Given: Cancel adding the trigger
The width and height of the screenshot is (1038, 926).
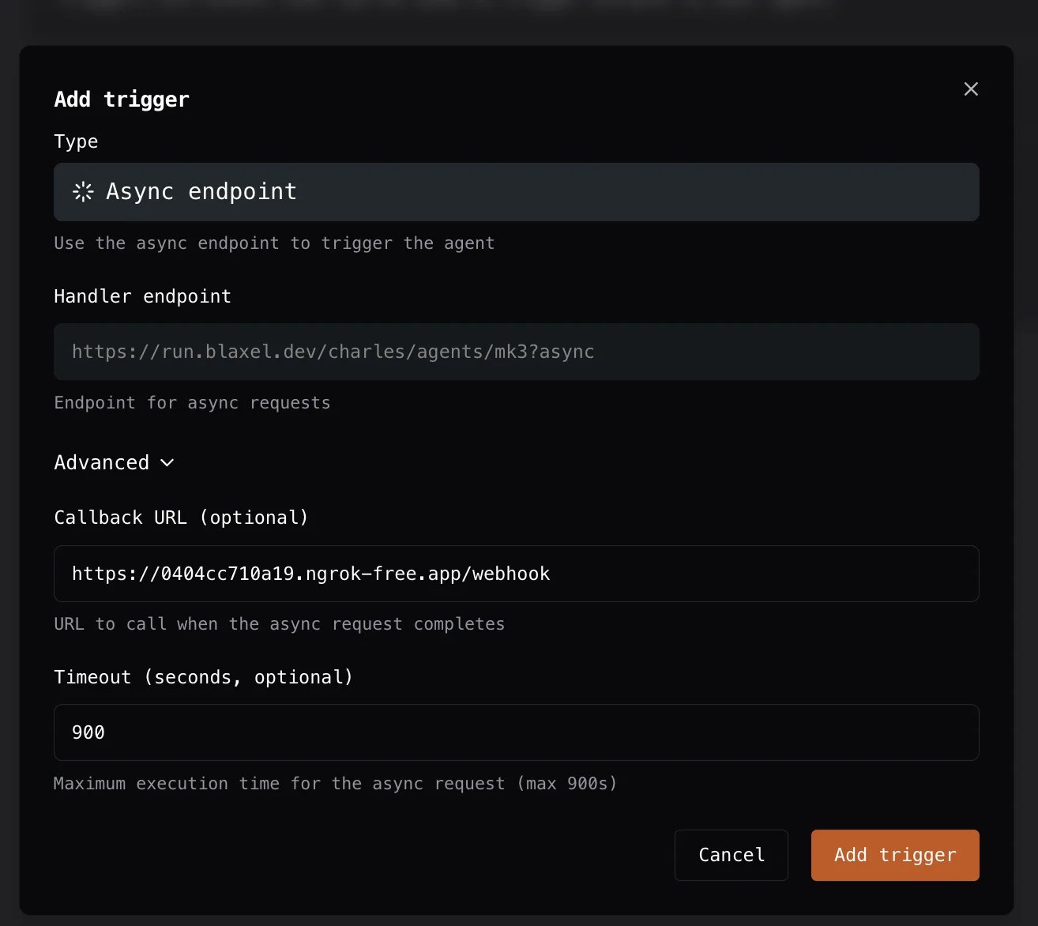Looking at the screenshot, I should (731, 855).
